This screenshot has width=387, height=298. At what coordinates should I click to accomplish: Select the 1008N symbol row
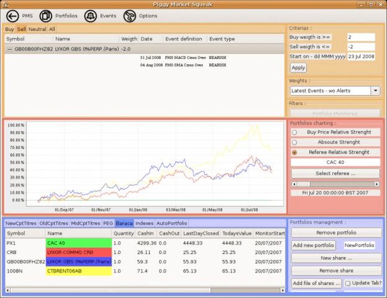pos(145,271)
